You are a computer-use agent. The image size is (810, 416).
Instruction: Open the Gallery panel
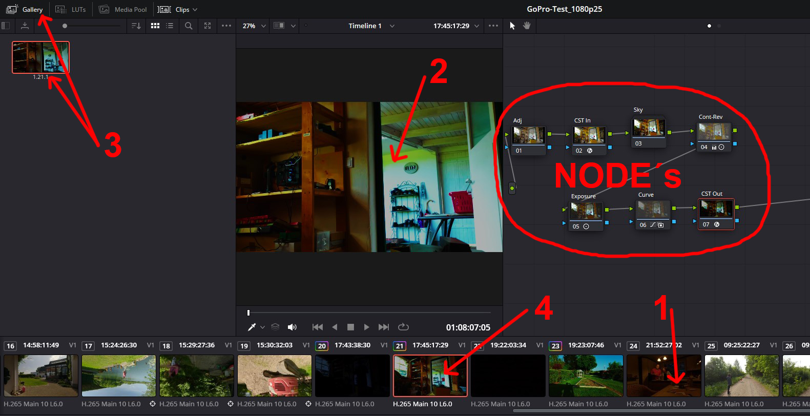[x=25, y=9]
